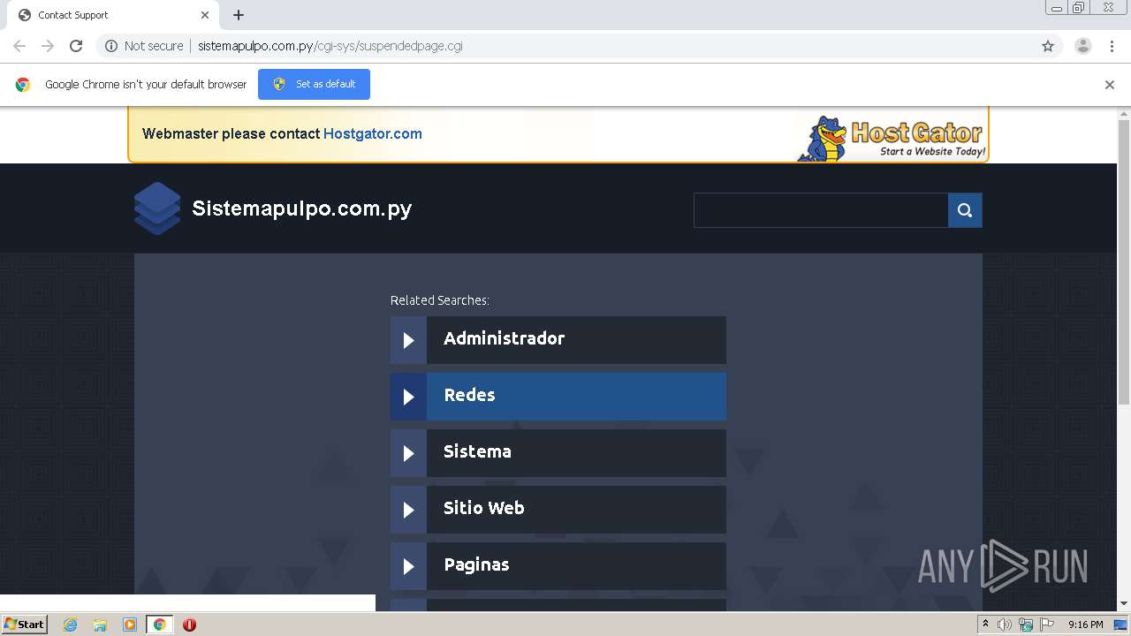Open Chrome's three-dot menu
This screenshot has height=636, width=1131.
point(1112,46)
